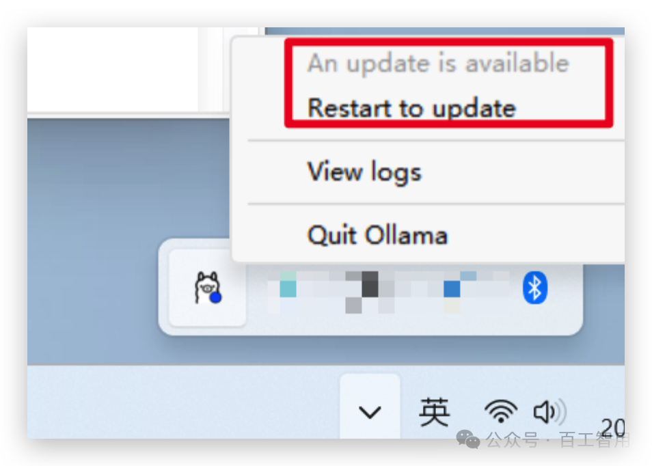Choose View logs from the menu
The image size is (652, 466).
[x=364, y=172]
